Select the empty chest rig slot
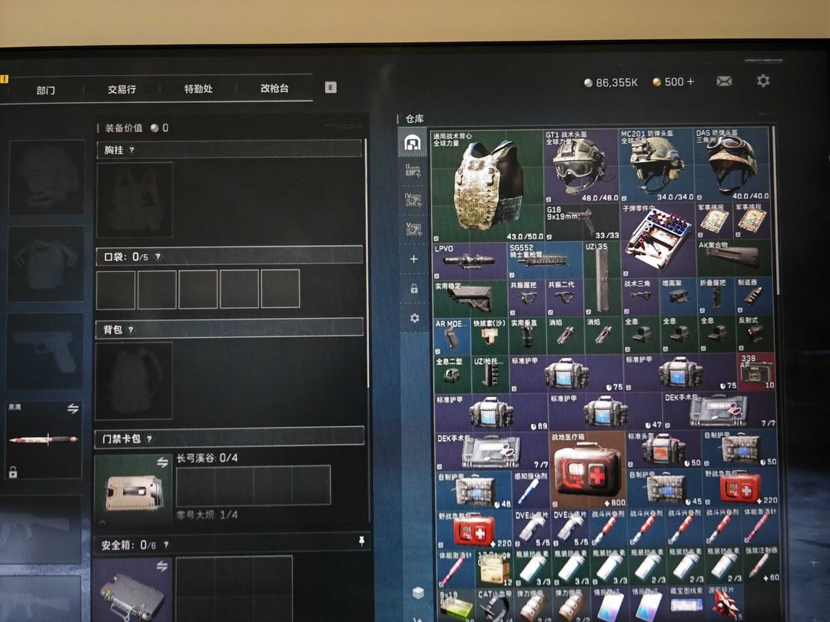This screenshot has width=830, height=622. [134, 200]
